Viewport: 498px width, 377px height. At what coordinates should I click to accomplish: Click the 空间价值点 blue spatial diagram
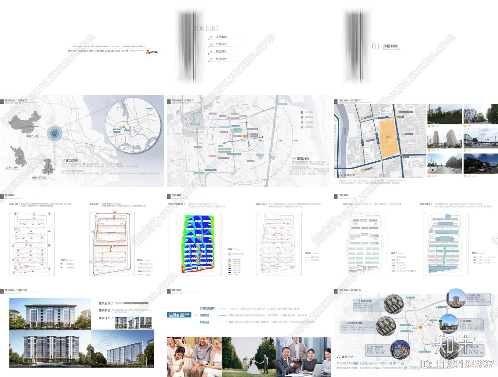coord(446,244)
